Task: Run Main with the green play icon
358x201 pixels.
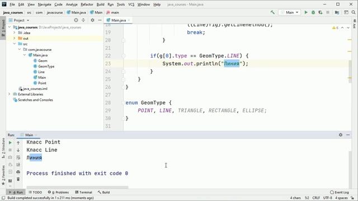Action: (x=306, y=12)
